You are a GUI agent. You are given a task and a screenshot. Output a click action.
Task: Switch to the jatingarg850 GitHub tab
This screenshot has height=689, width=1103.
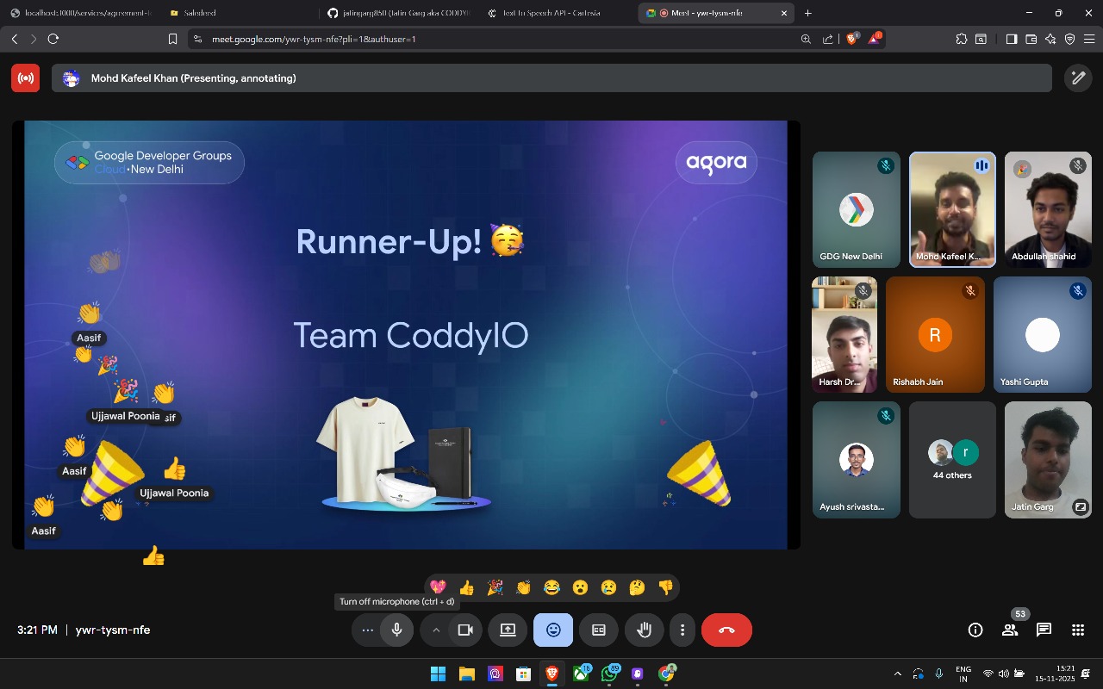399,13
